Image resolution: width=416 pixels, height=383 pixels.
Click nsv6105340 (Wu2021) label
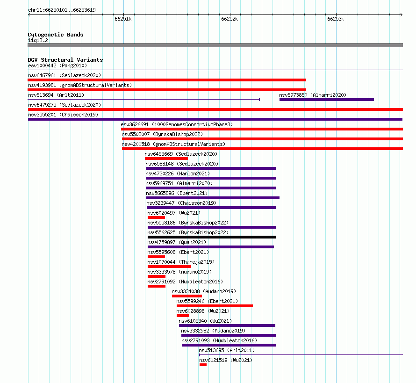coord(205,321)
